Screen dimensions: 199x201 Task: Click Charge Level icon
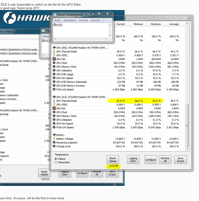54,146
